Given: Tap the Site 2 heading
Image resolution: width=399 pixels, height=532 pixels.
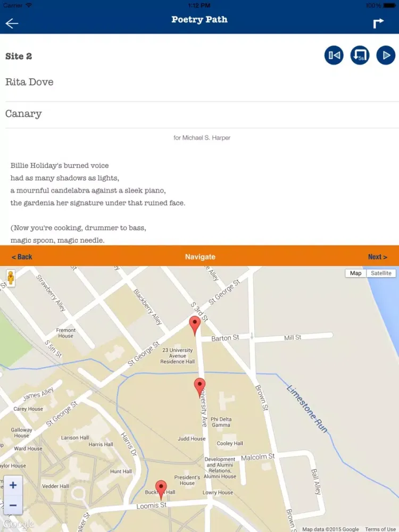Looking at the screenshot, I should click(19, 56).
